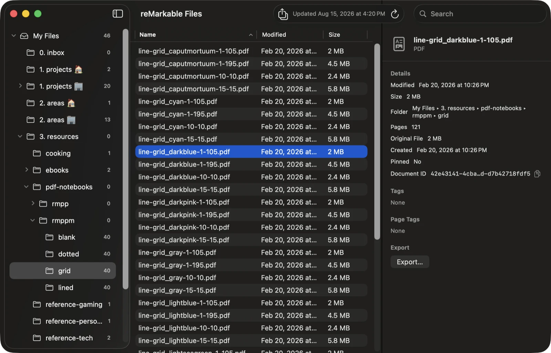Open the lined folder
The height and width of the screenshot is (353, 551).
[63, 288]
